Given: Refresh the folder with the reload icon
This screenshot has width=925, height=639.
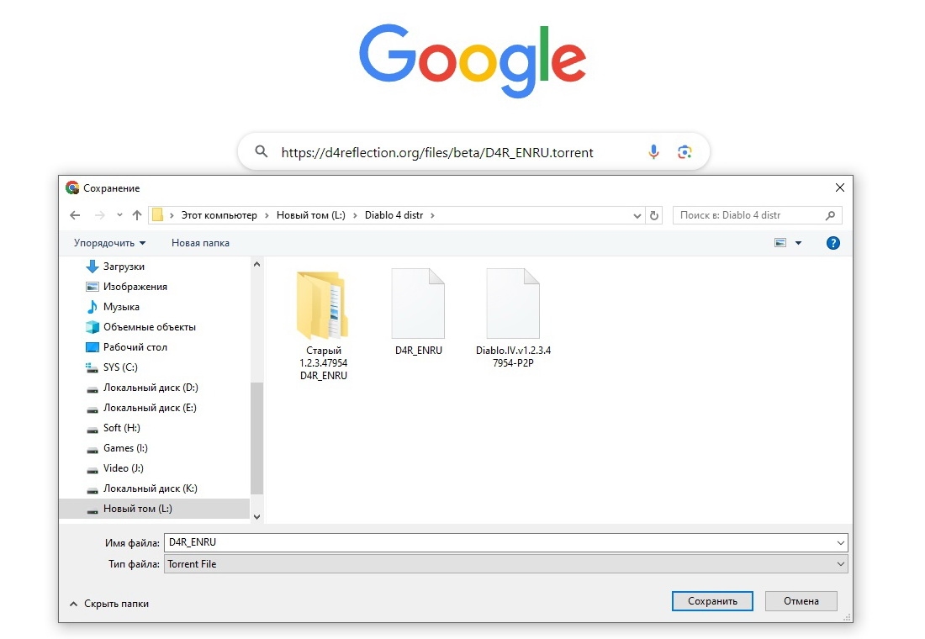Looking at the screenshot, I should click(x=655, y=215).
